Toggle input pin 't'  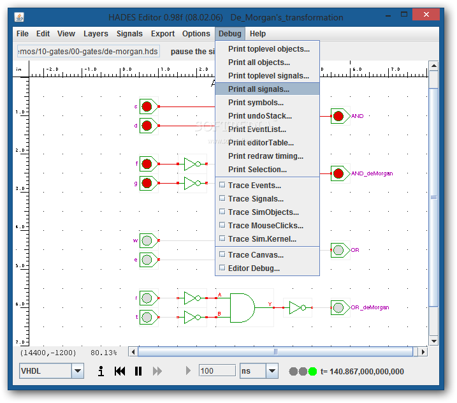(147, 317)
